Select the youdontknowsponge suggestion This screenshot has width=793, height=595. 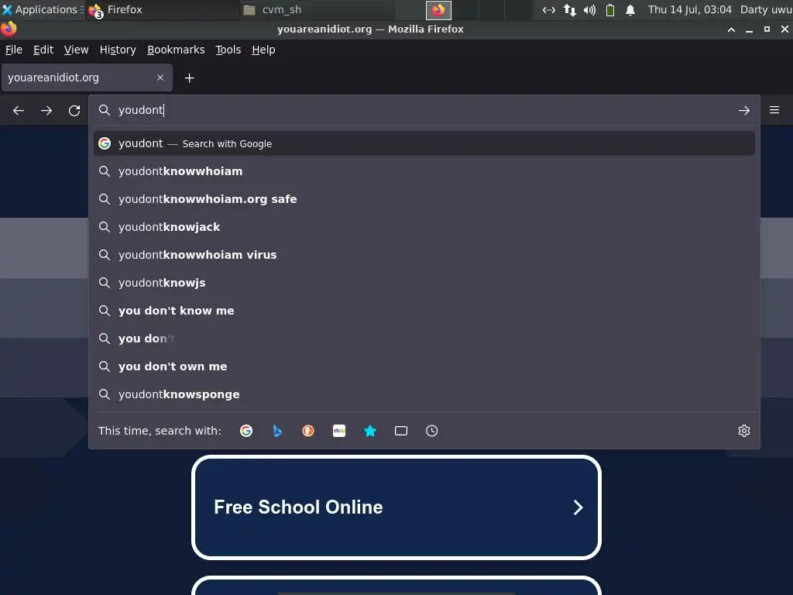coord(424,394)
